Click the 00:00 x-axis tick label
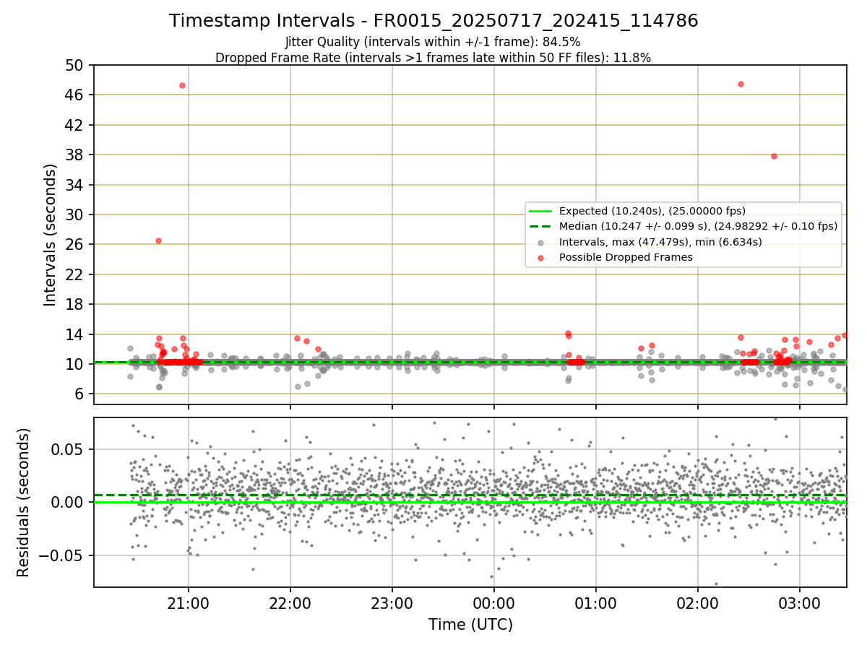The height and width of the screenshot is (650, 867). (x=494, y=602)
